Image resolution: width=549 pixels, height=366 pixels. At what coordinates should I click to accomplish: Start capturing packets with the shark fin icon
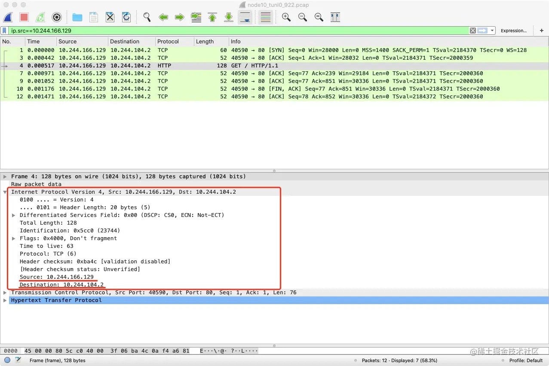(x=8, y=17)
